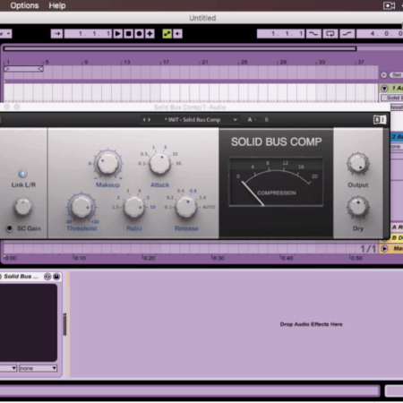
Task: Toggle the SC Gain sidechain switch
Action: coord(10,228)
